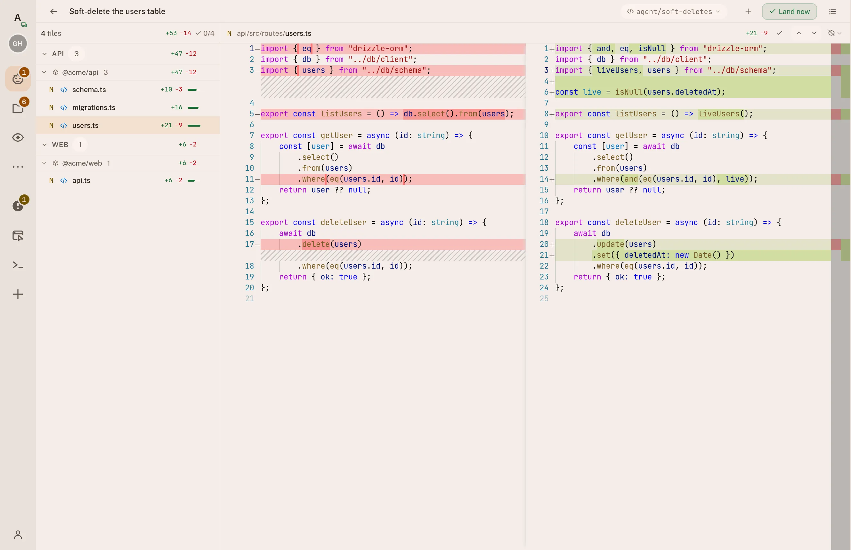Click the Land now button

[789, 12]
